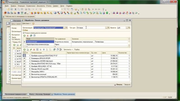The width and height of the screenshot is (180, 101).
Task: Open the Документы menu
Action: click(41, 6)
